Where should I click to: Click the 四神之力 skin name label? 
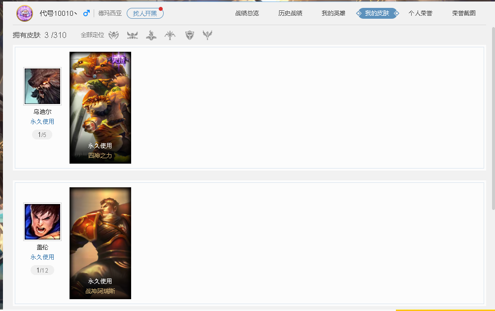[100, 155]
